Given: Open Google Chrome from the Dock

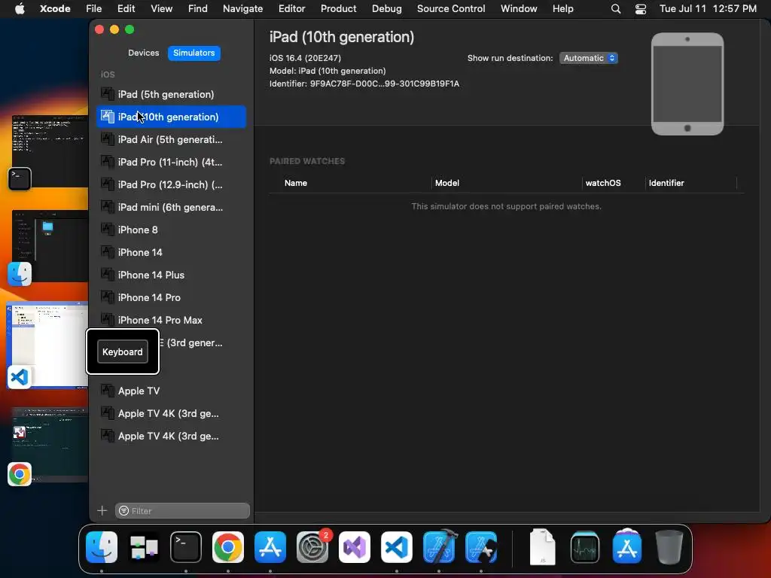Looking at the screenshot, I should (228, 547).
